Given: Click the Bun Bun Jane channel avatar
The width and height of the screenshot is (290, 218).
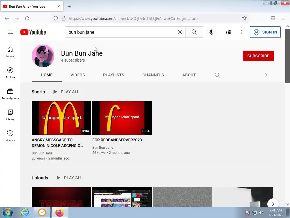Looking at the screenshot, I should (x=43, y=56).
